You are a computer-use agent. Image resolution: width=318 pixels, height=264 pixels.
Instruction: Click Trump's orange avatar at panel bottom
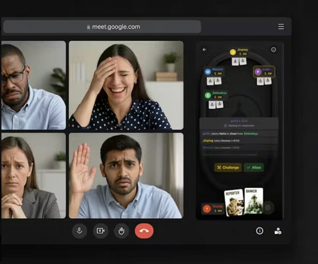(x=207, y=208)
